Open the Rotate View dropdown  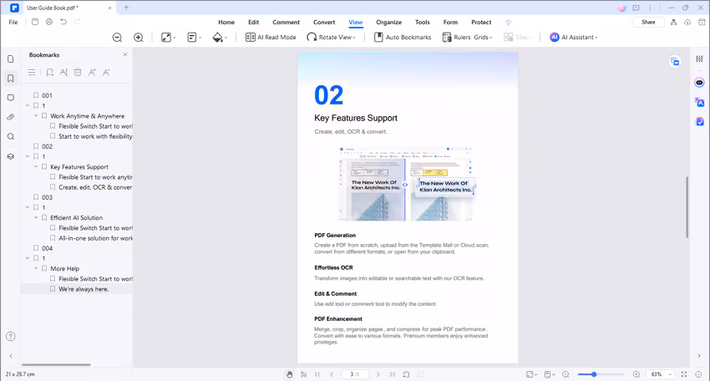pyautogui.click(x=331, y=38)
